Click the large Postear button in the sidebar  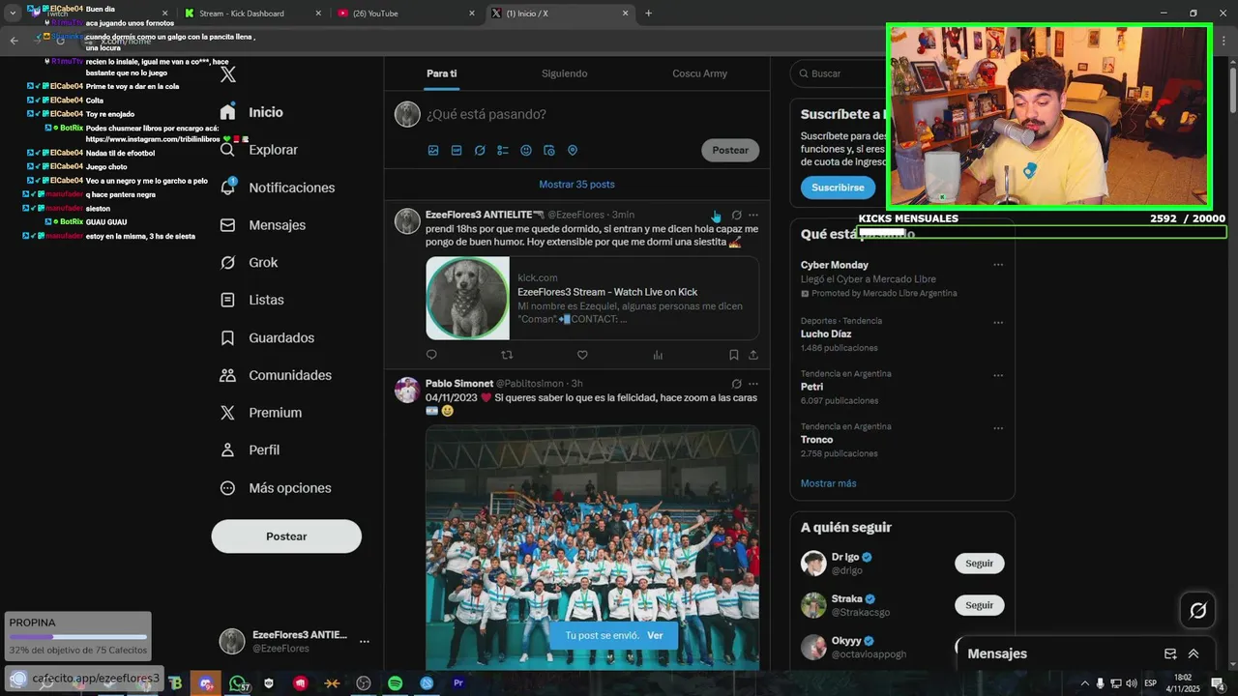[286, 536]
